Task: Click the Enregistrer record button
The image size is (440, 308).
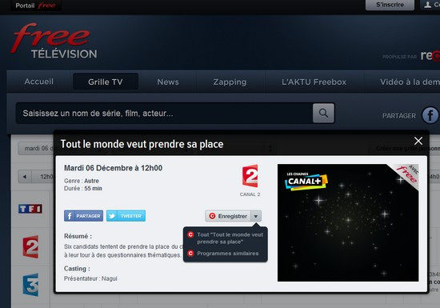Action: click(x=228, y=216)
